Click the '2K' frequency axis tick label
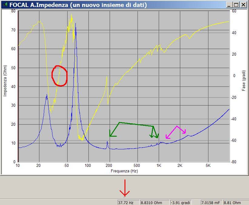 point(180,165)
